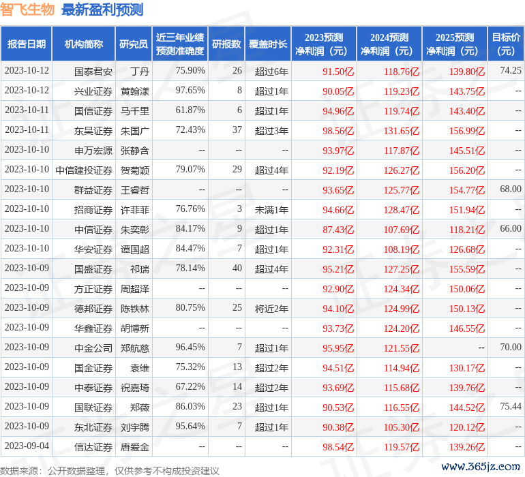The height and width of the screenshot is (477, 525).
Task: Click 2023 profit value 94.96亿
Action: tap(338, 111)
